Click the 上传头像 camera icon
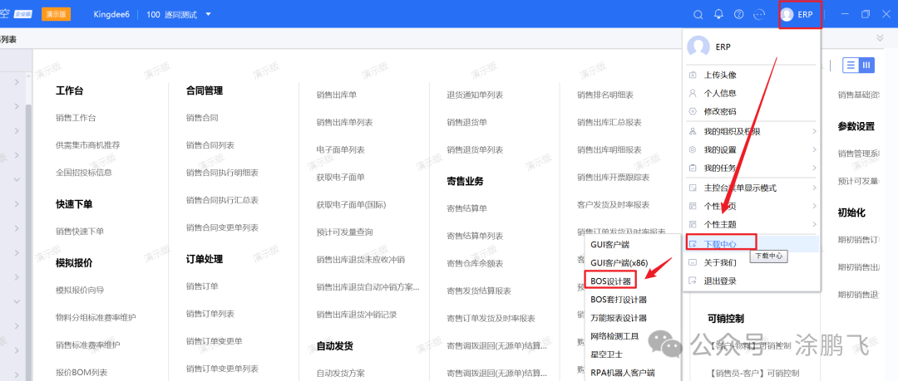Viewport: 898px width, 381px height. coord(693,75)
